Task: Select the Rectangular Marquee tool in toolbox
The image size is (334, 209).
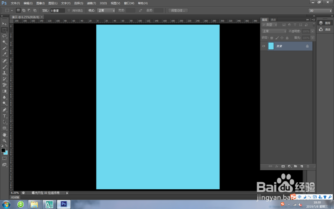Action: click(4, 30)
